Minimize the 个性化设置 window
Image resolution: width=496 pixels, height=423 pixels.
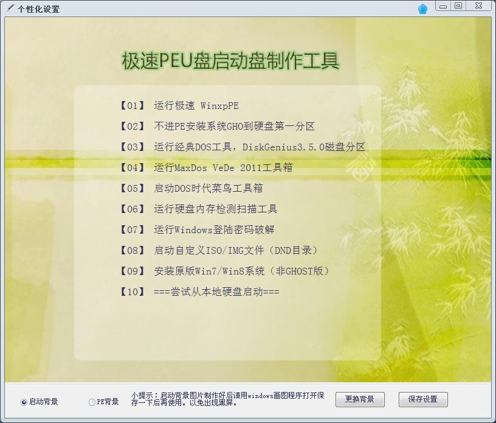(443, 6)
